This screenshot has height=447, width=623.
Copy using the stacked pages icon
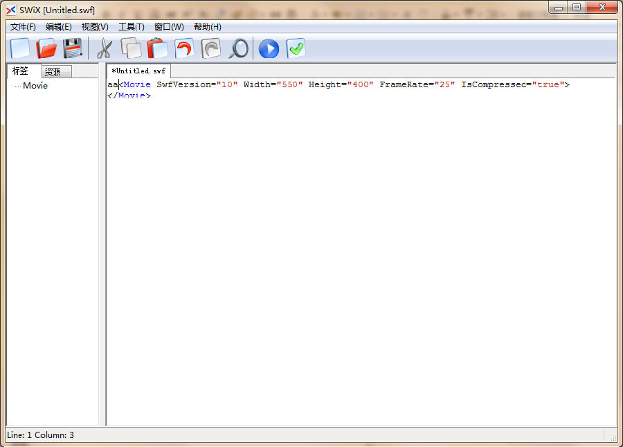coord(131,48)
